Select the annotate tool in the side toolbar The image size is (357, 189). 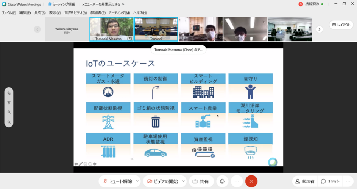(x=9, y=93)
